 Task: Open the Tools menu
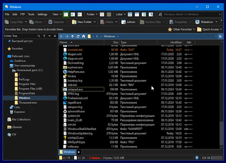(x=31, y=14)
